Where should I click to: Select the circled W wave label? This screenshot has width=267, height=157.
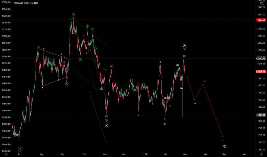click(x=107, y=126)
